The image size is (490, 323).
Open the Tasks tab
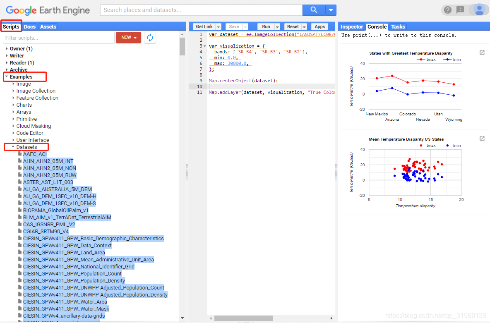(x=398, y=26)
